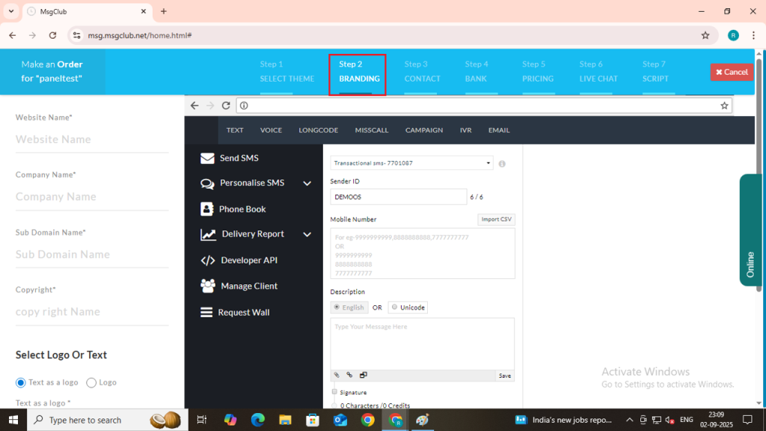Open the 'India's new jobs repo...' news widget

(564, 420)
